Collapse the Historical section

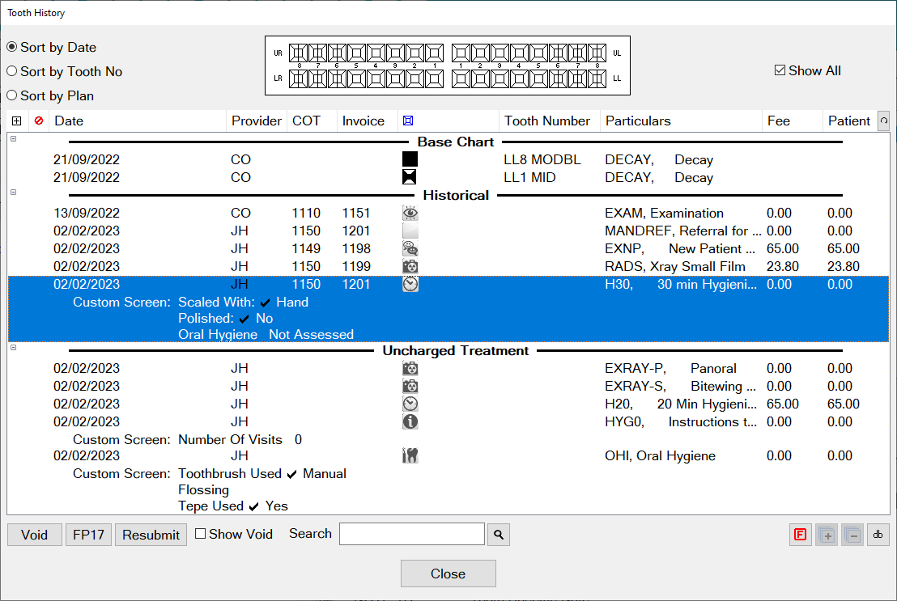tap(13, 193)
